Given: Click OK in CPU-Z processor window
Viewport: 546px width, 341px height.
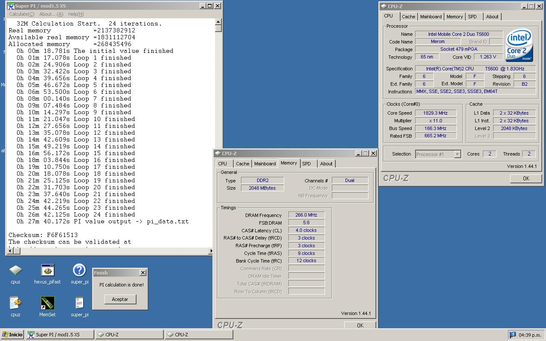Looking at the screenshot, I should point(526,179).
